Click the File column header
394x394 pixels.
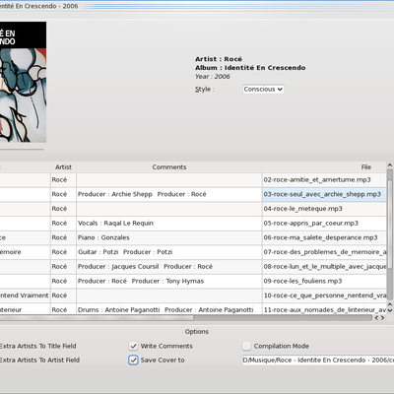pyautogui.click(x=324, y=167)
